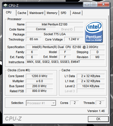Screen dimensions: 113x126
Task: Click the Model value 'F'
Action: [x=65, y=52]
